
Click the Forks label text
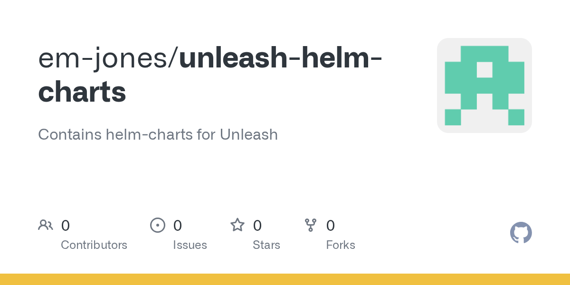pyautogui.click(x=341, y=245)
